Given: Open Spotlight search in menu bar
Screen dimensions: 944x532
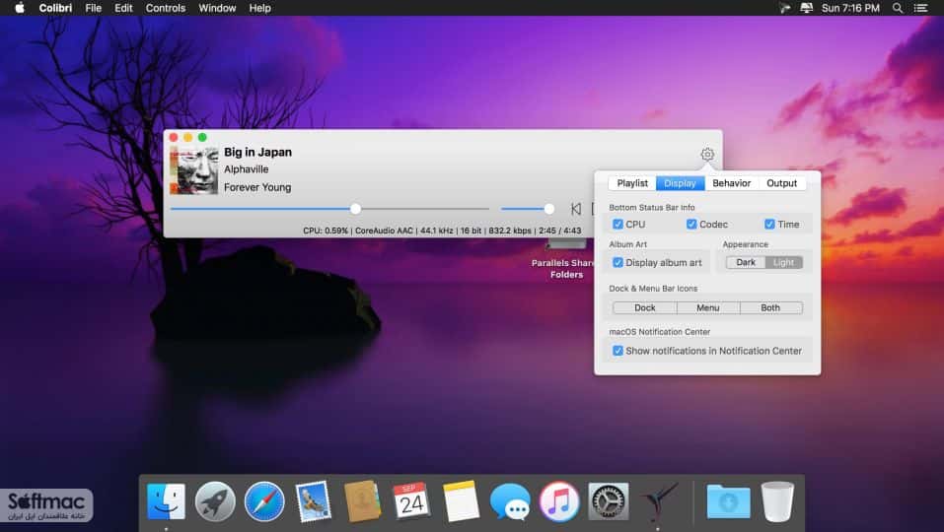Looking at the screenshot, I should [897, 8].
